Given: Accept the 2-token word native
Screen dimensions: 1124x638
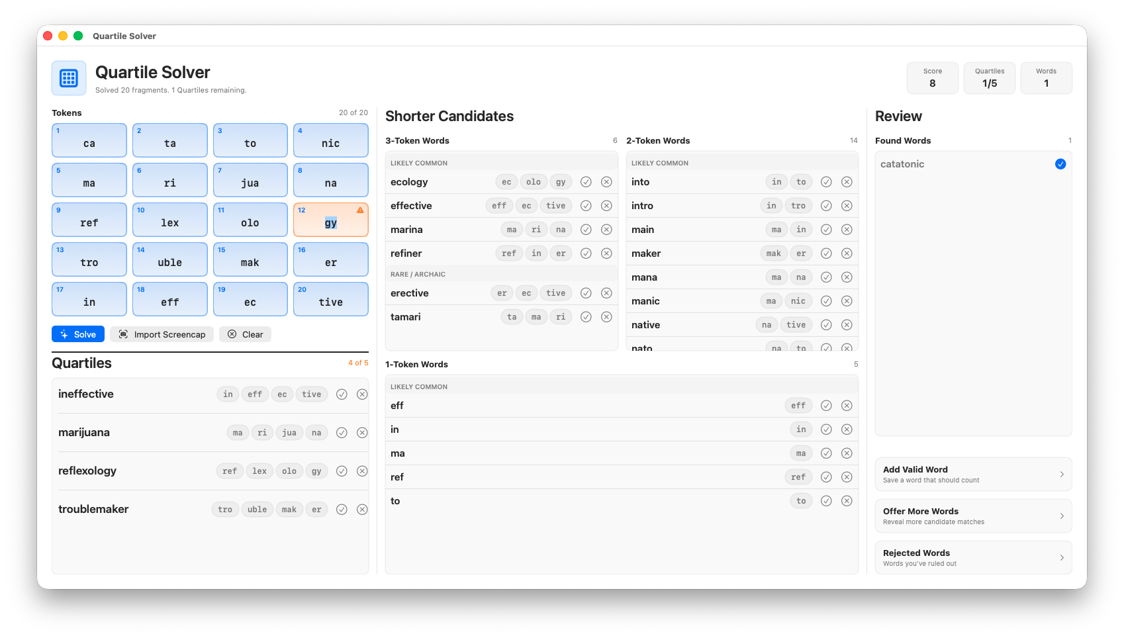Looking at the screenshot, I should pos(826,325).
